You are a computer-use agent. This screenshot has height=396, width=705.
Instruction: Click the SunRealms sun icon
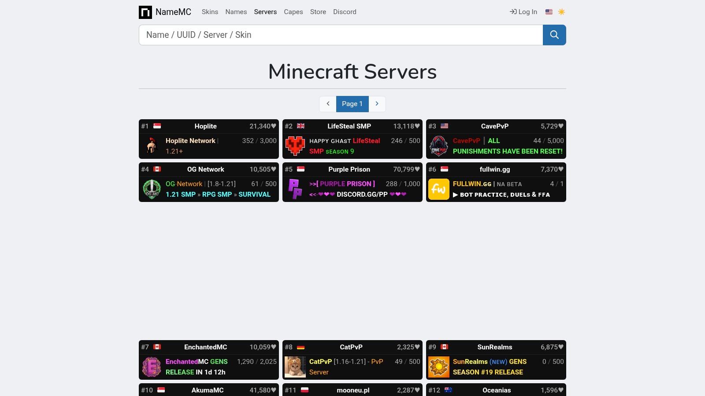pos(439,367)
